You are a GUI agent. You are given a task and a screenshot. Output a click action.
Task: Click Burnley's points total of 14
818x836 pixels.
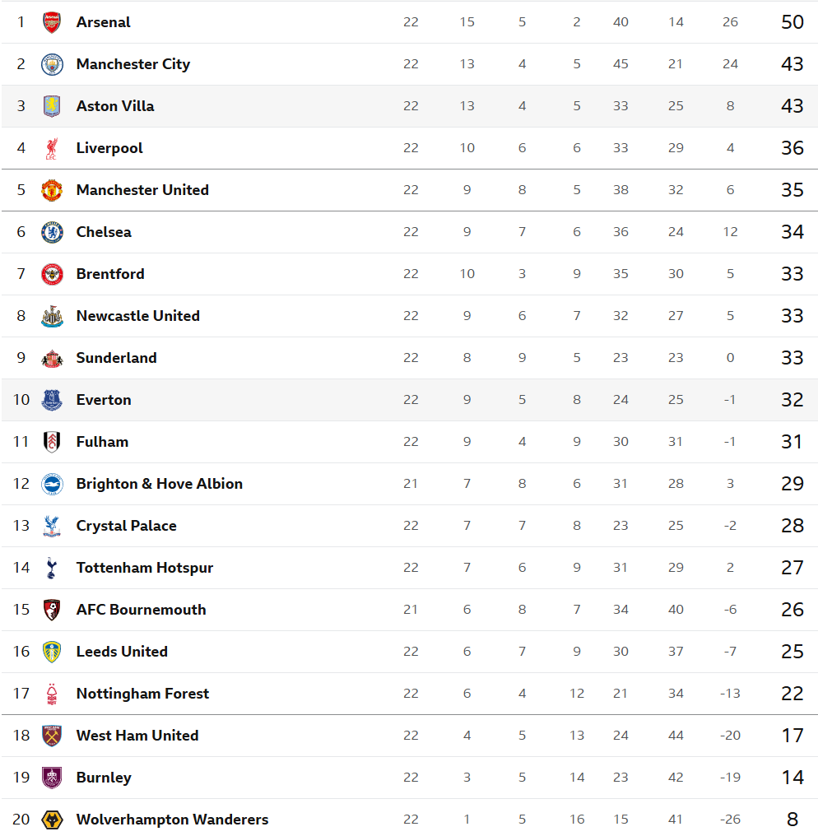(792, 778)
